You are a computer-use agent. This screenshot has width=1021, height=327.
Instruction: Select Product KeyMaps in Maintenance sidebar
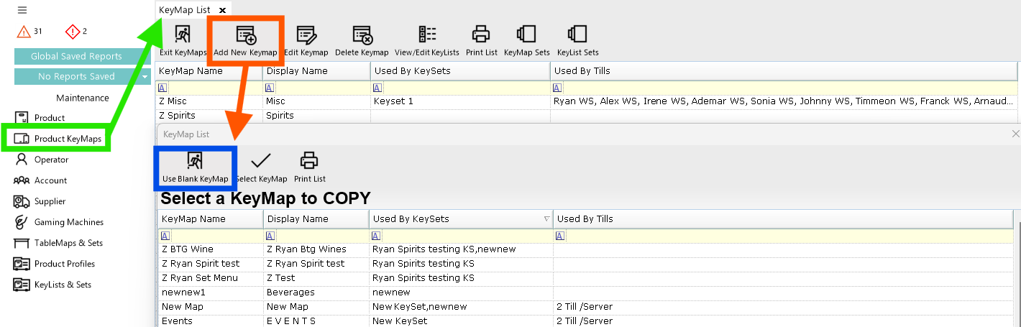[x=68, y=139]
